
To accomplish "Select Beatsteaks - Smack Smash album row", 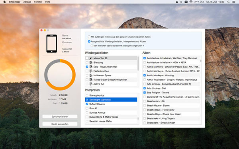I will [x=171, y=123].
